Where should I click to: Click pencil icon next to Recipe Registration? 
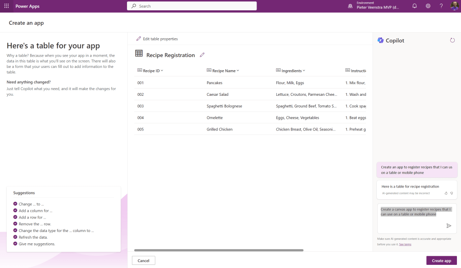202,55
